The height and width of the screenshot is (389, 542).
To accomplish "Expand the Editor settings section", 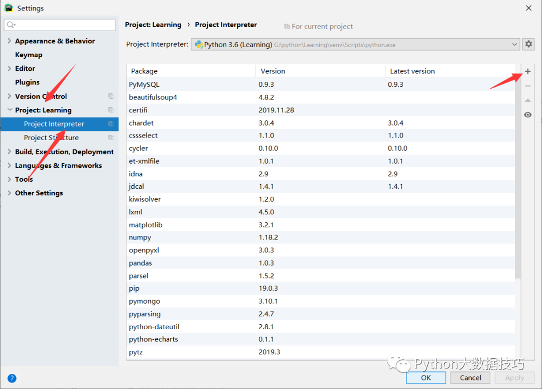I will point(10,68).
